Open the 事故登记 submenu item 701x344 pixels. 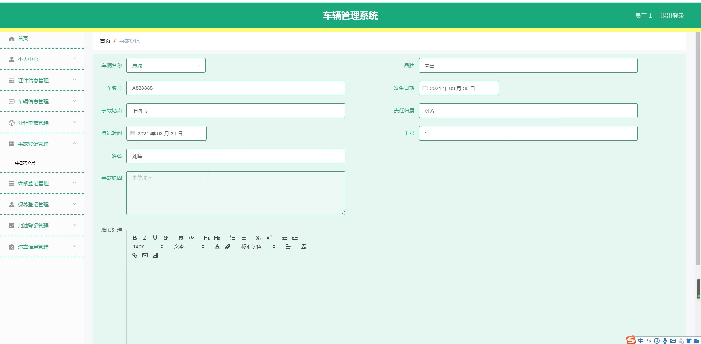click(x=25, y=163)
